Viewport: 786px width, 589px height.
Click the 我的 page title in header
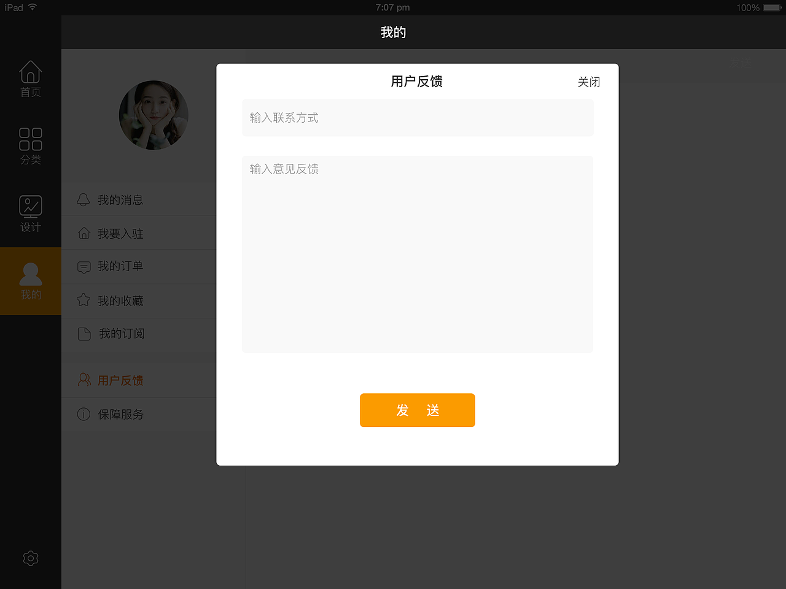coord(393,33)
